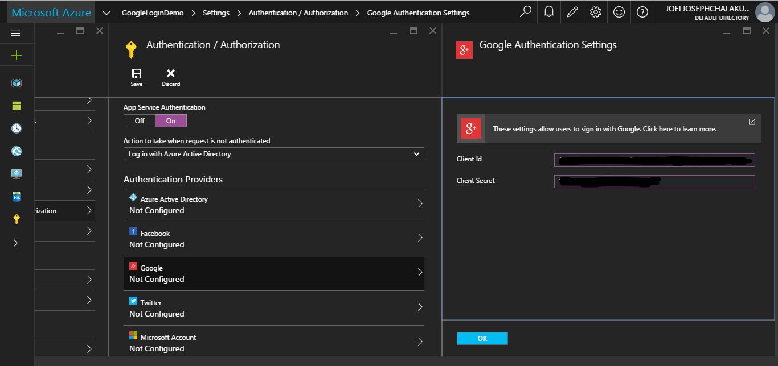Image resolution: width=778 pixels, height=366 pixels.
Task: Open the SQL databases sidebar icon
Action: [16, 197]
